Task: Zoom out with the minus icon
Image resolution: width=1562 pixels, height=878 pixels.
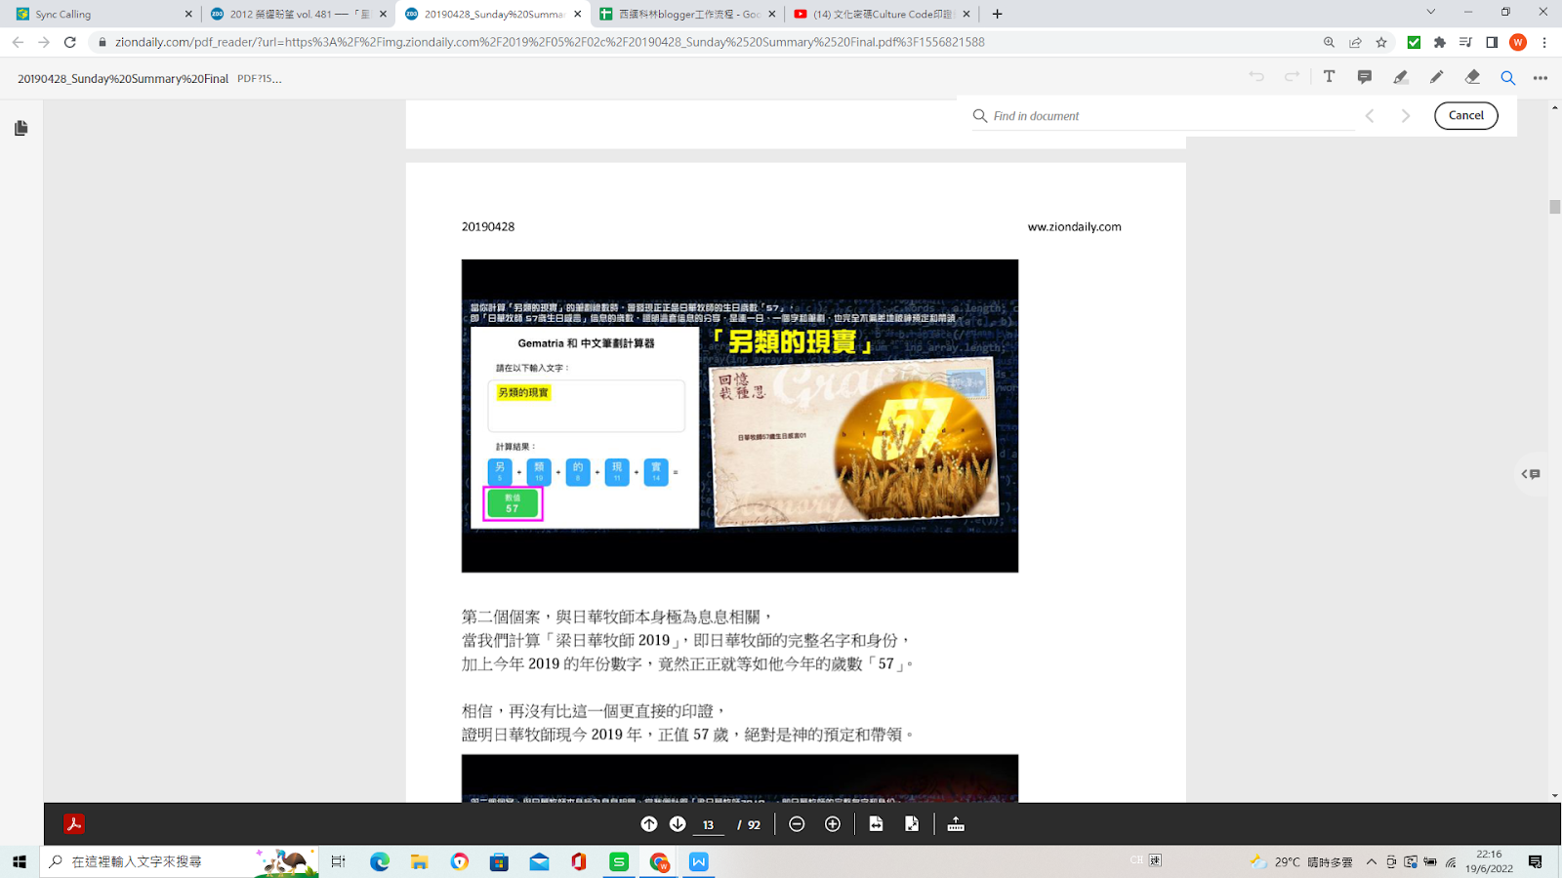Action: point(797,824)
